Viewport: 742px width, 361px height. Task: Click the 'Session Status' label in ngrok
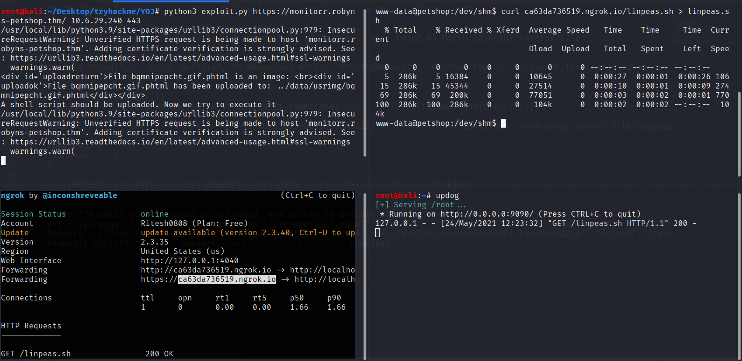click(x=34, y=214)
